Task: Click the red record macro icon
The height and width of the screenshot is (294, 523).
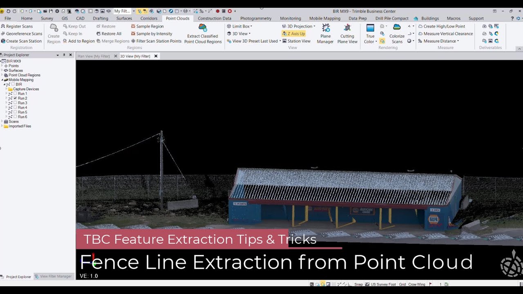Action: click(x=218, y=11)
